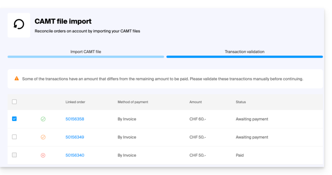Go back to the Import CAMT file step
Viewport: 332px width, 175px height.
tap(86, 52)
